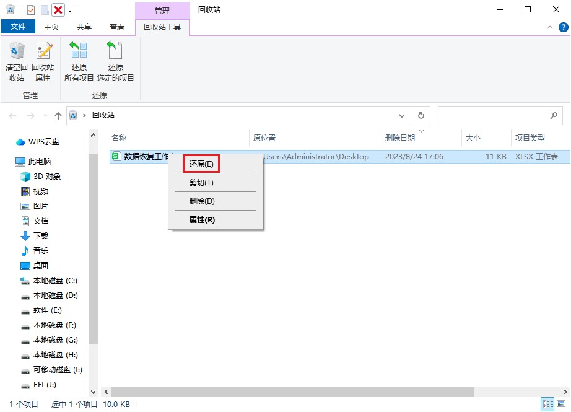571x412 pixels.
Task: Sort by the 原位置 column header
Action: tap(264, 138)
